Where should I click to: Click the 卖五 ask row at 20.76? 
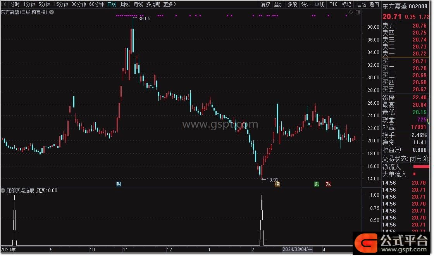(x=405, y=26)
